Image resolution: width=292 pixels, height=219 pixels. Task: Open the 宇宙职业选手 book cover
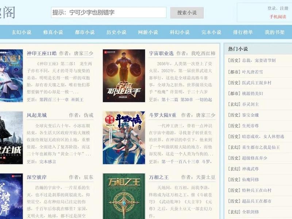click(x=124, y=76)
